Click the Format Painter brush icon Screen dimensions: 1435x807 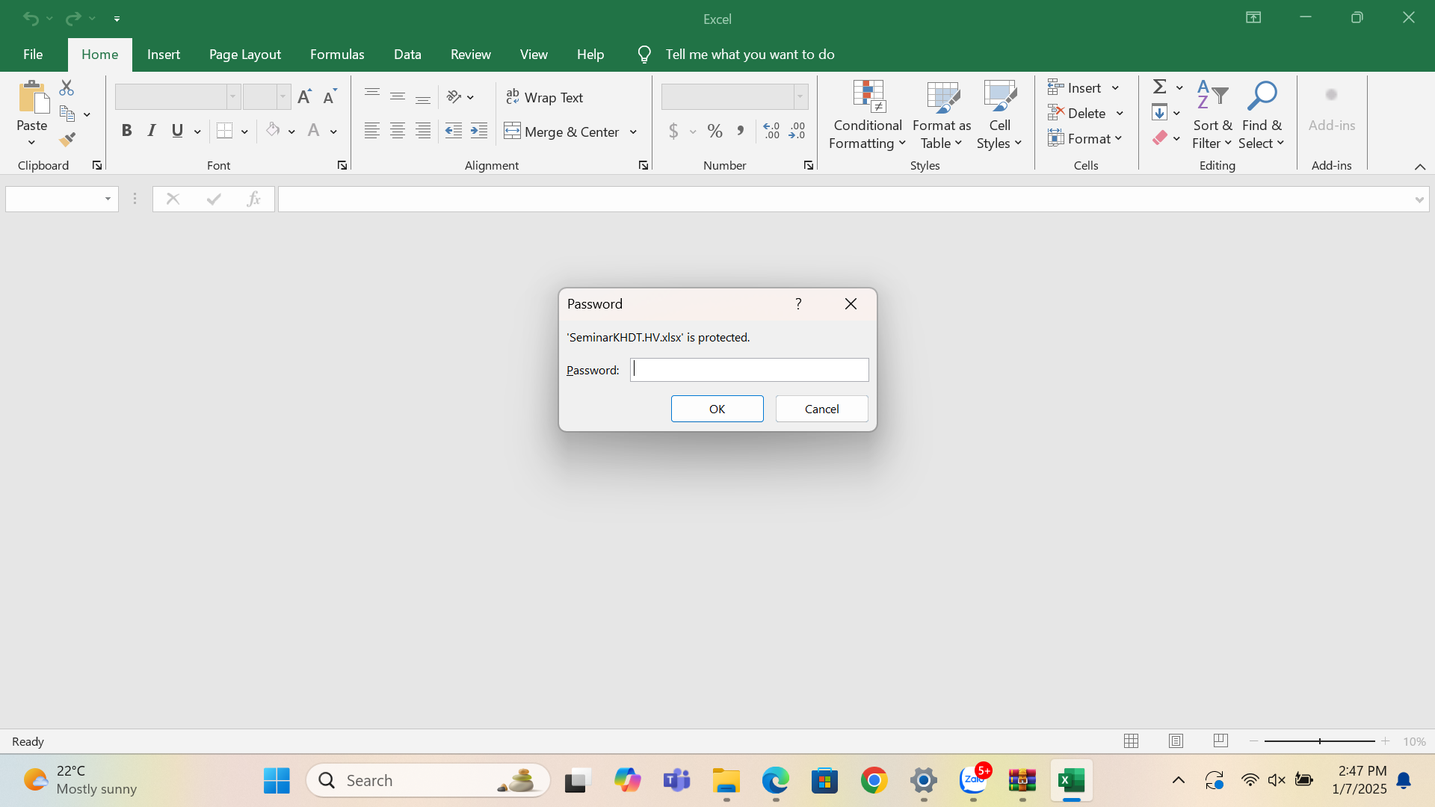click(67, 140)
